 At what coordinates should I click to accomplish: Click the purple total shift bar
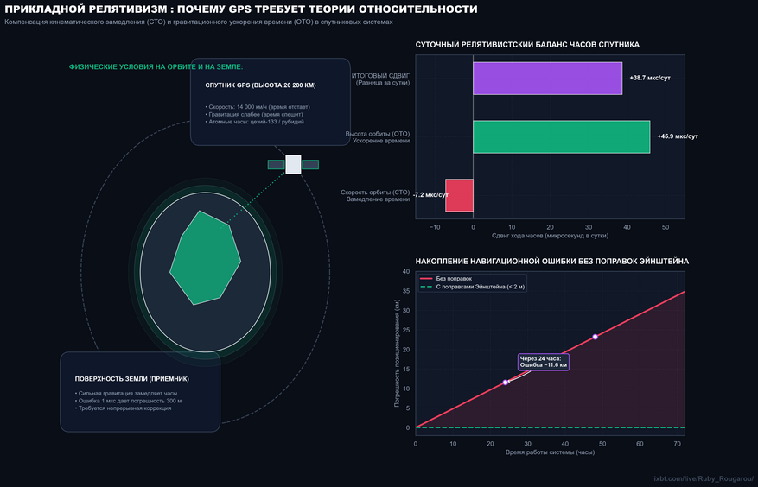(x=547, y=79)
